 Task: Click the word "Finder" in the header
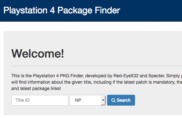pyautogui.click(x=107, y=10)
